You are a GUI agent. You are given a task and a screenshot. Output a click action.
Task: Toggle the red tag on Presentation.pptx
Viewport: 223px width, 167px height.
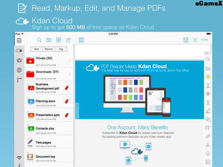pos(66,115)
